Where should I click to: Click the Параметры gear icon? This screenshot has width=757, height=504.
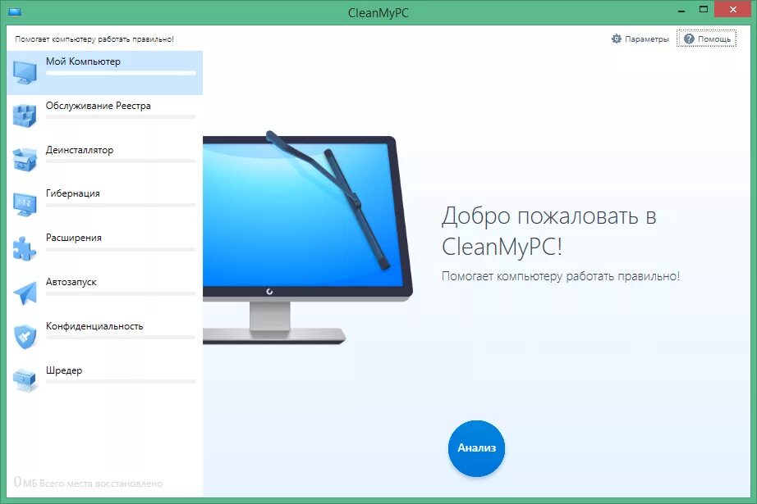(x=617, y=39)
